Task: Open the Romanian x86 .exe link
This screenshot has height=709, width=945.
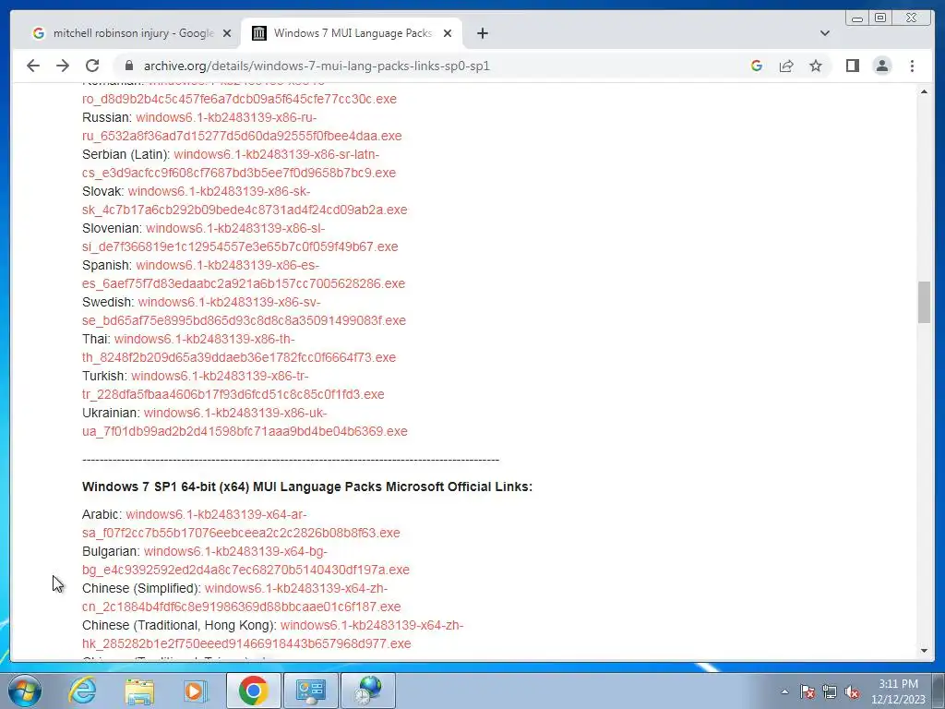Action: [239, 98]
